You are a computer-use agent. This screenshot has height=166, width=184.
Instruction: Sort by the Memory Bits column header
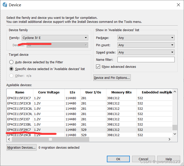point(121,92)
